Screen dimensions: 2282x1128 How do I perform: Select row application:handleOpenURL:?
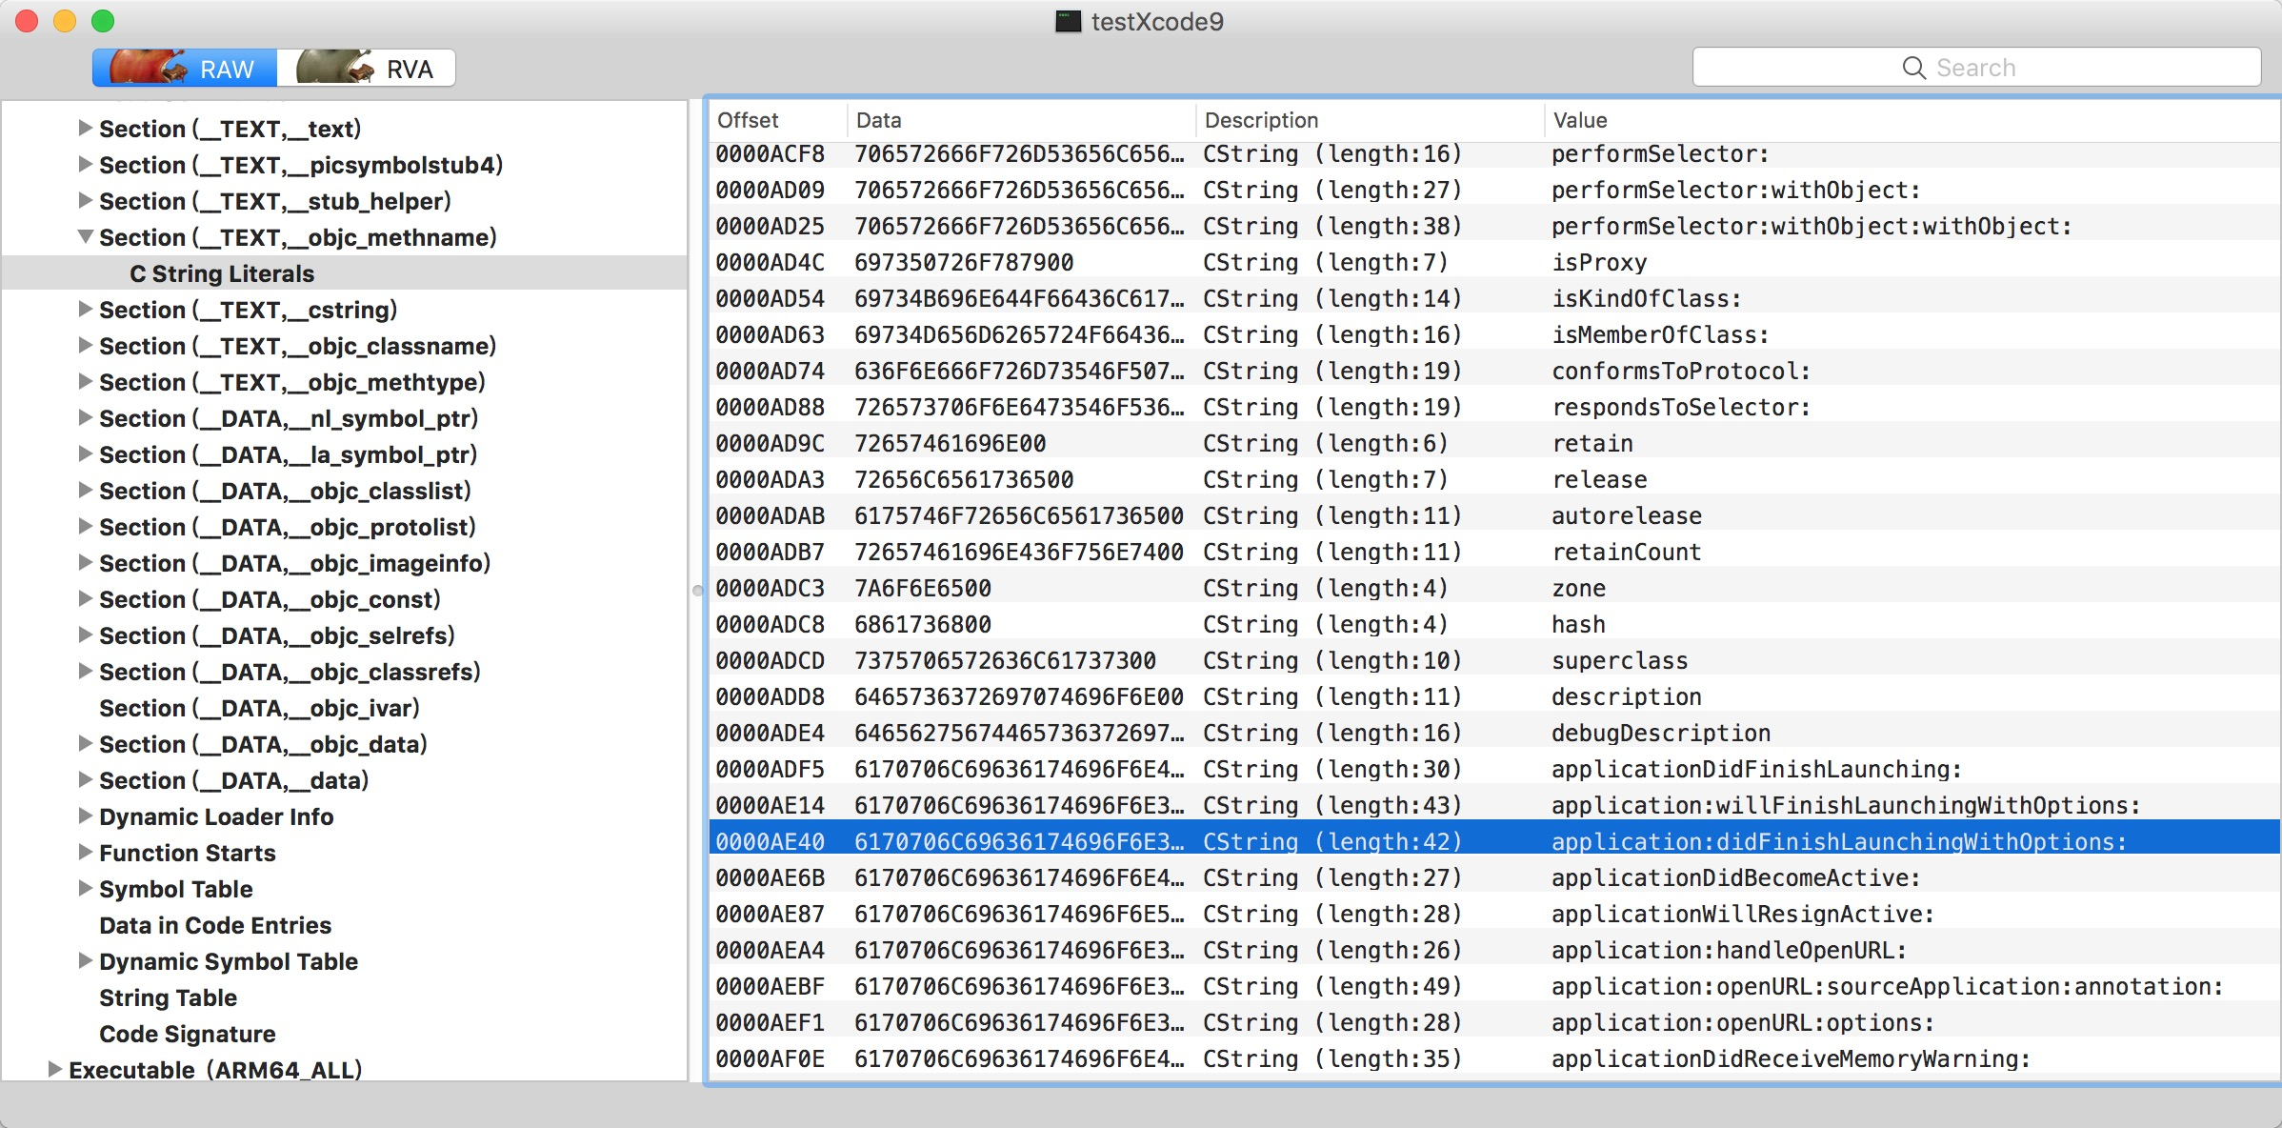pyautogui.click(x=1494, y=950)
